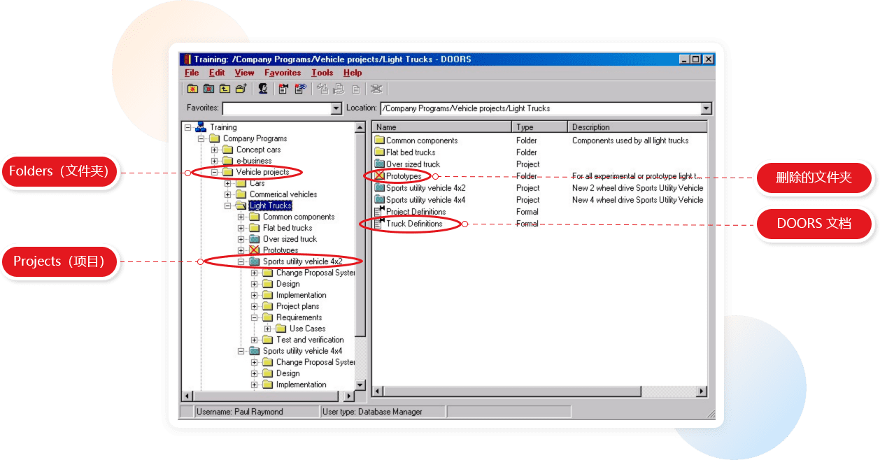Open the Location path dropdown arrow

click(706, 108)
